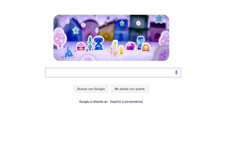This screenshot has height=147, width=234.
Task: Click the stacked gift boxes cutout
Action: (113, 49)
